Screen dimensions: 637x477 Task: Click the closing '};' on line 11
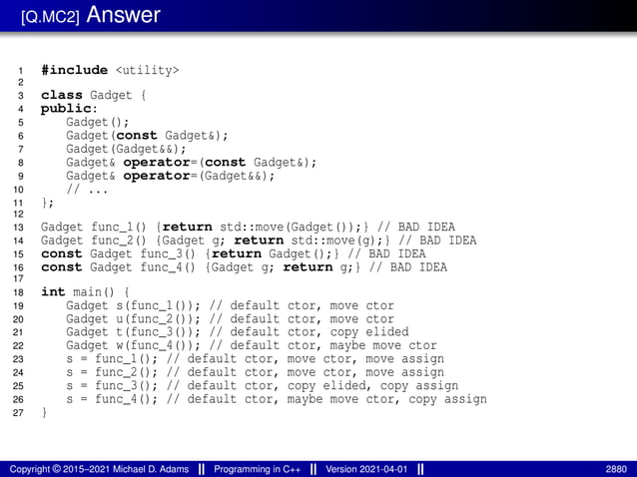click(x=47, y=203)
